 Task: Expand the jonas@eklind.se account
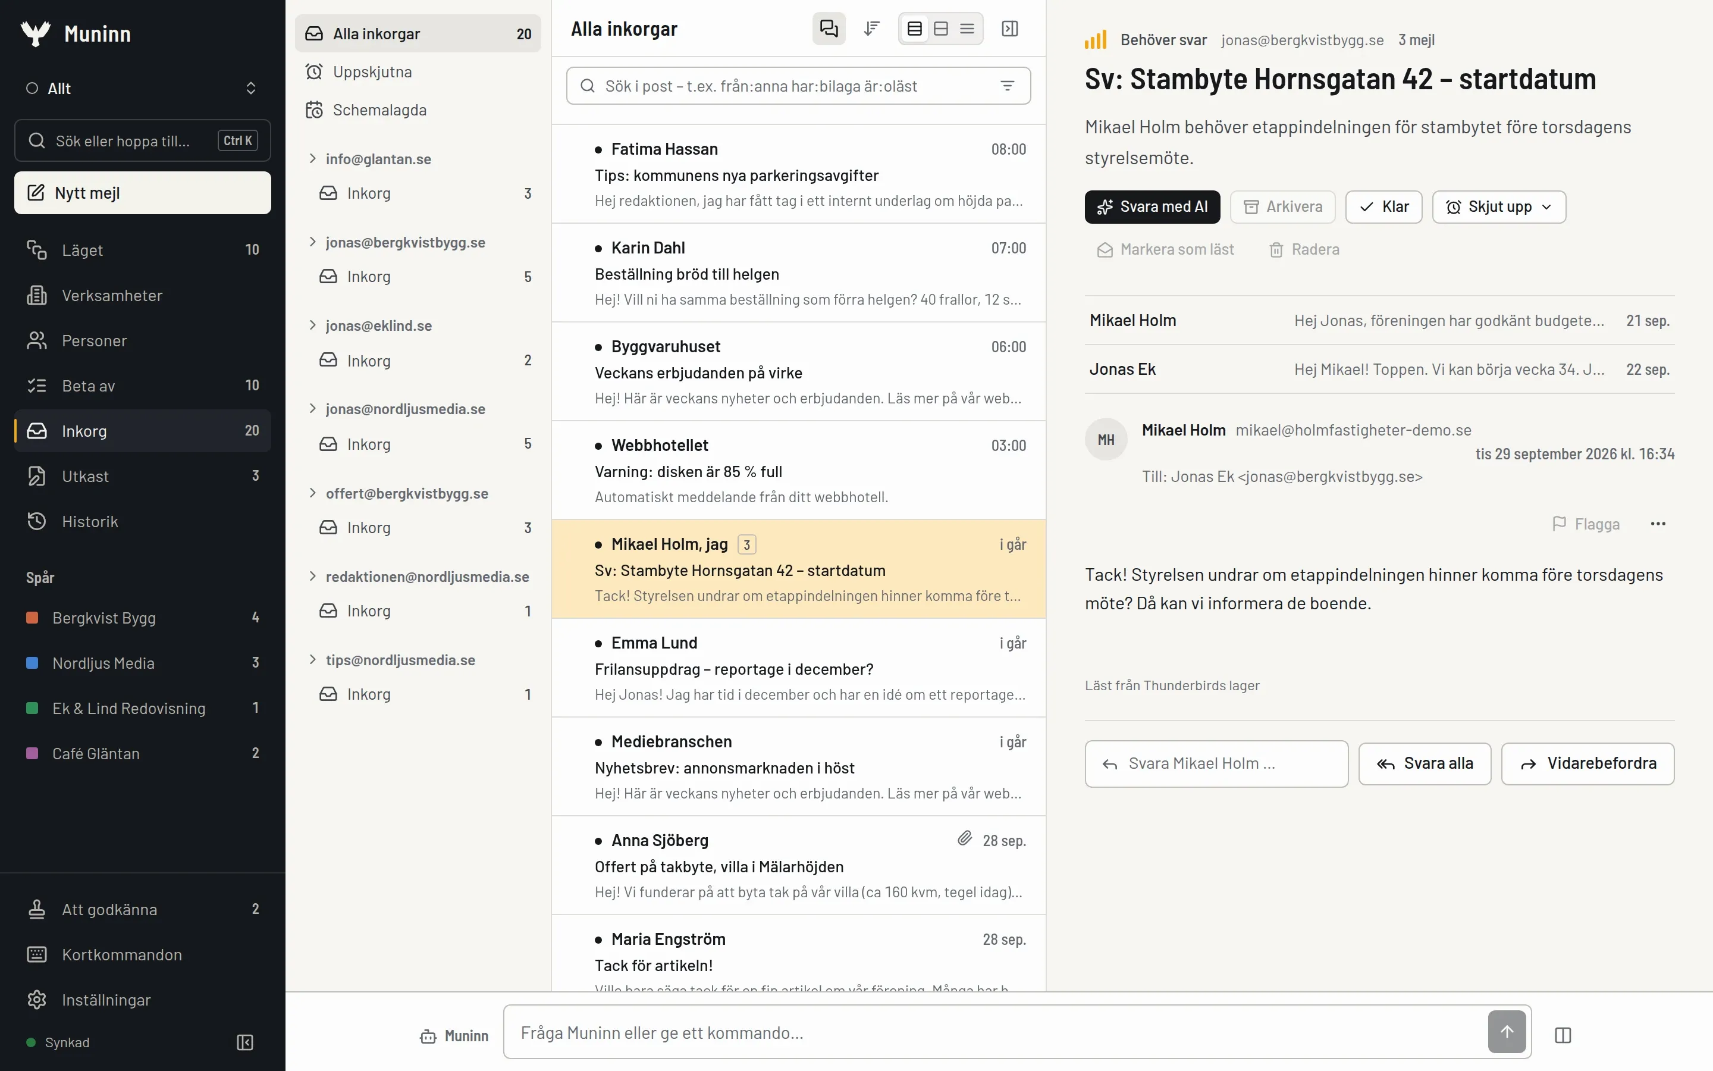[312, 325]
